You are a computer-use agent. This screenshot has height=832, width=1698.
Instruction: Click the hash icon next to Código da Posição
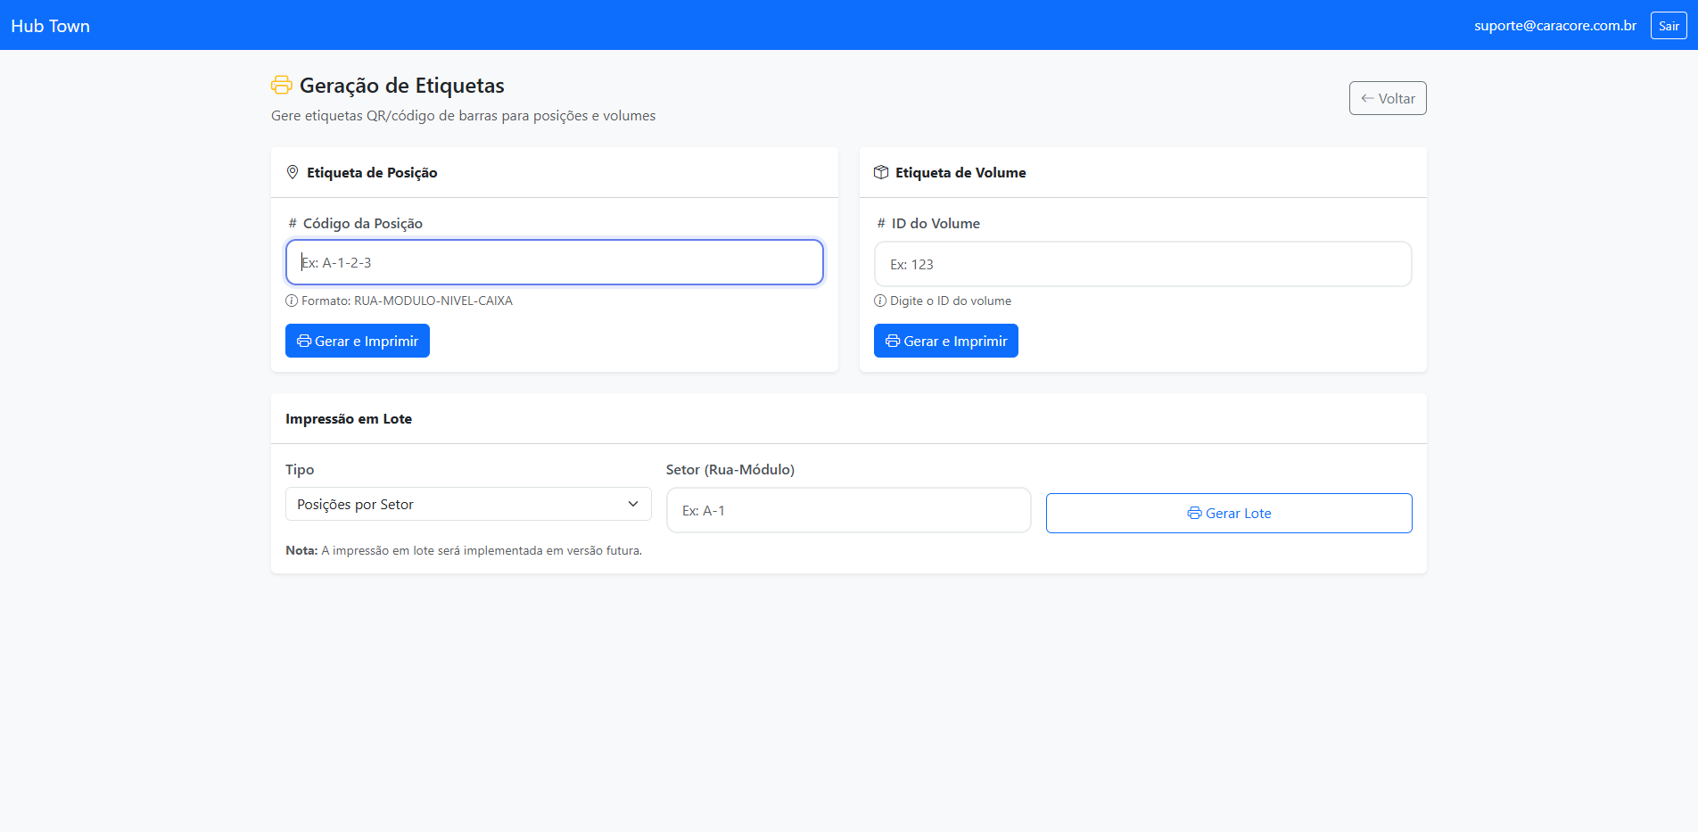(293, 224)
